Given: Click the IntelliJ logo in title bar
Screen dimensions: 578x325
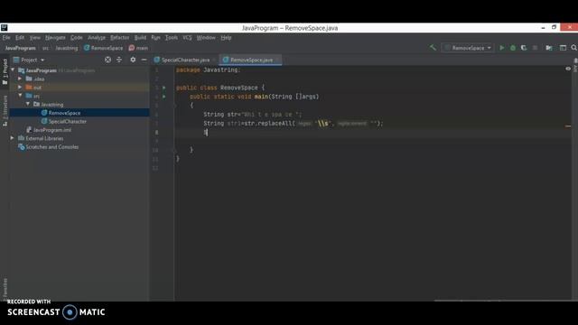Looking at the screenshot, I should [x=4, y=28].
